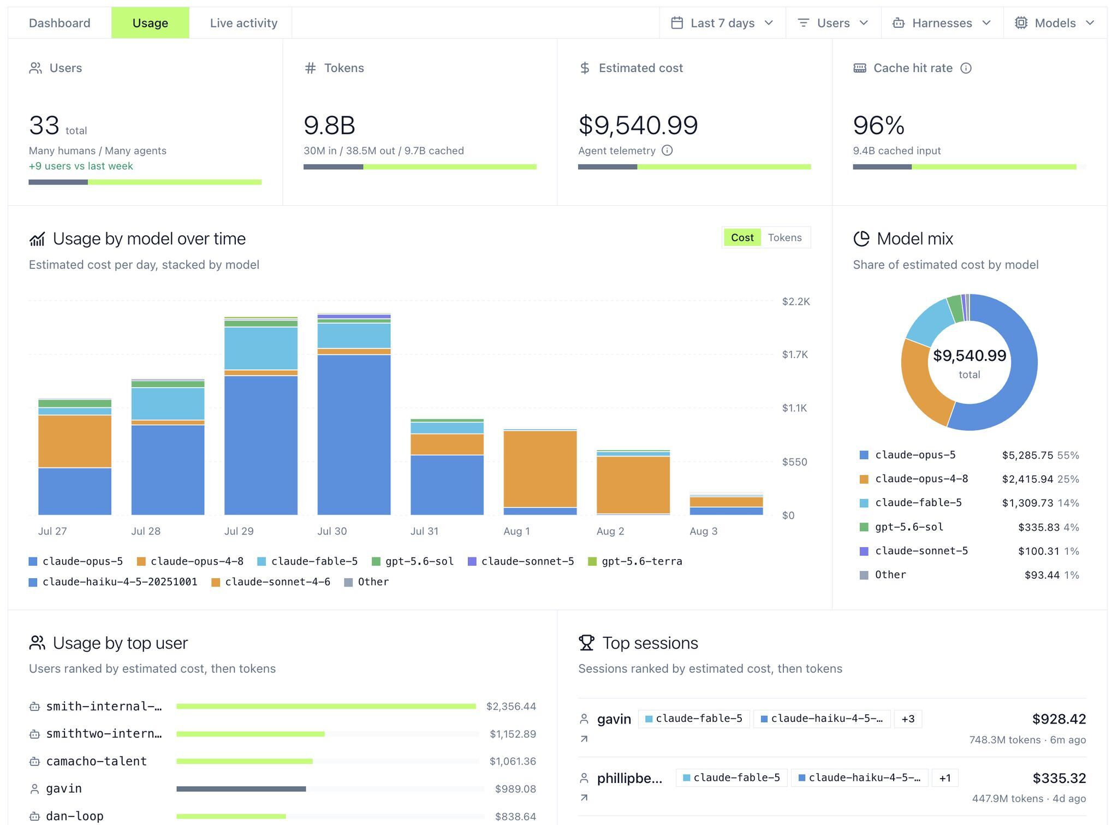Select Cost view for usage chart

pos(742,238)
